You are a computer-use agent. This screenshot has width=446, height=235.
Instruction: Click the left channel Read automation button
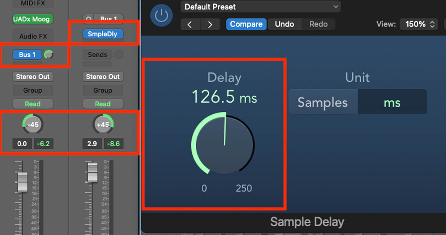click(33, 104)
